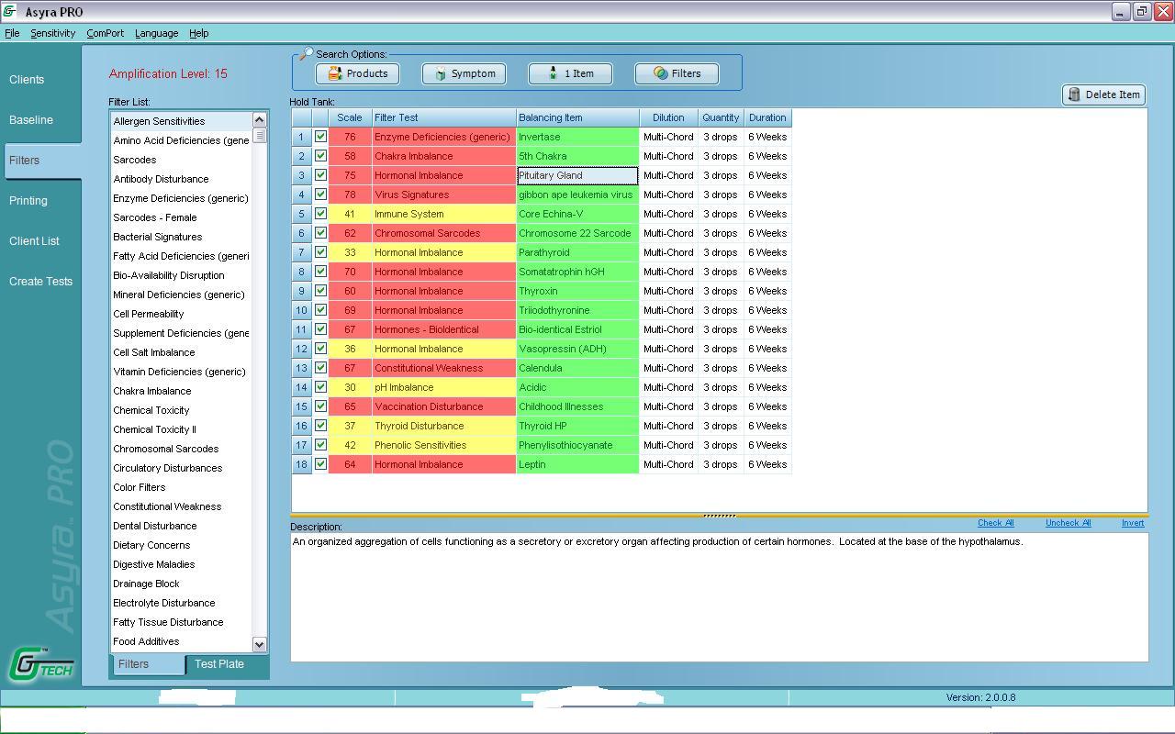Click the Somatatrophin hGH cell
Viewport: 1175px width, 734px height.
[577, 272]
